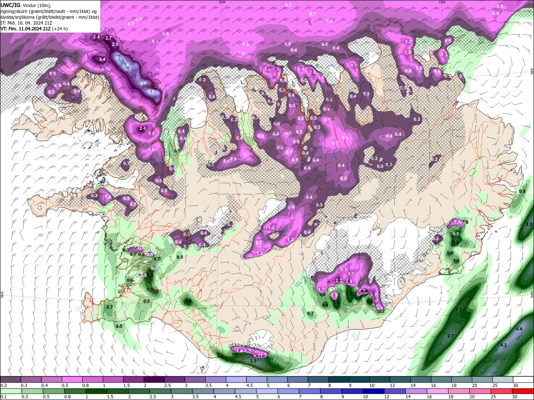
Task: Click the dark purple swatch labeled 2 in upper legend
Action: 154,379
